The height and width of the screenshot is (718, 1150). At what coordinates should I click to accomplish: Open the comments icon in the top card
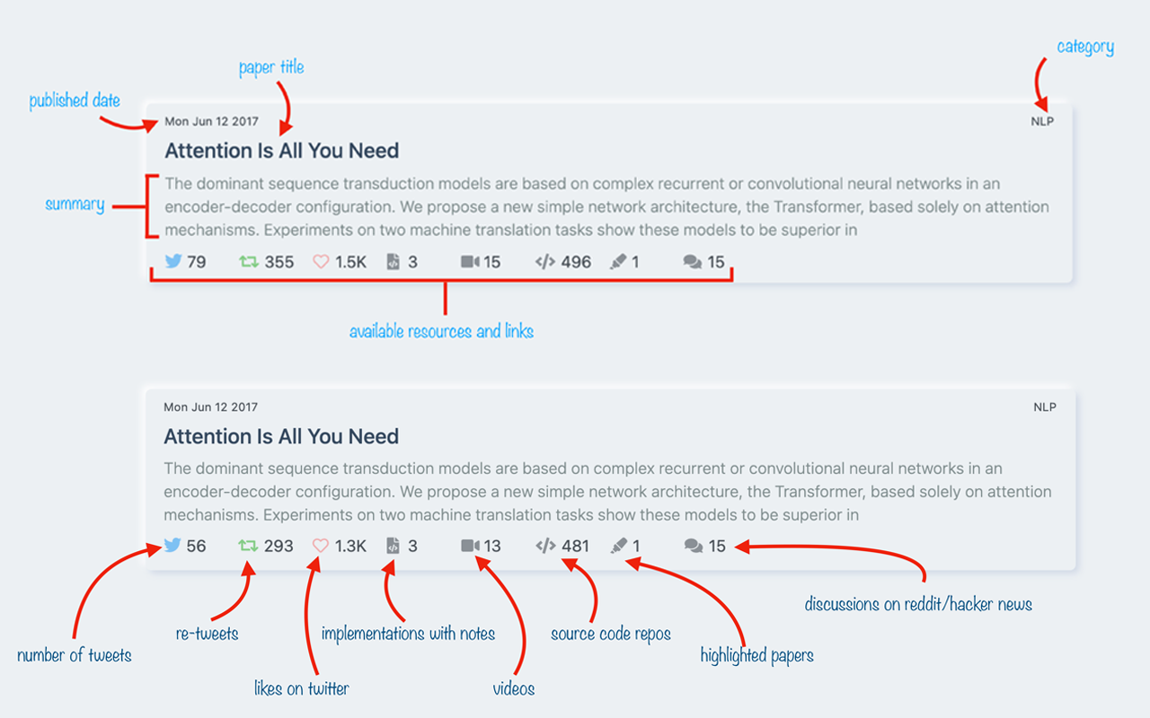(692, 262)
